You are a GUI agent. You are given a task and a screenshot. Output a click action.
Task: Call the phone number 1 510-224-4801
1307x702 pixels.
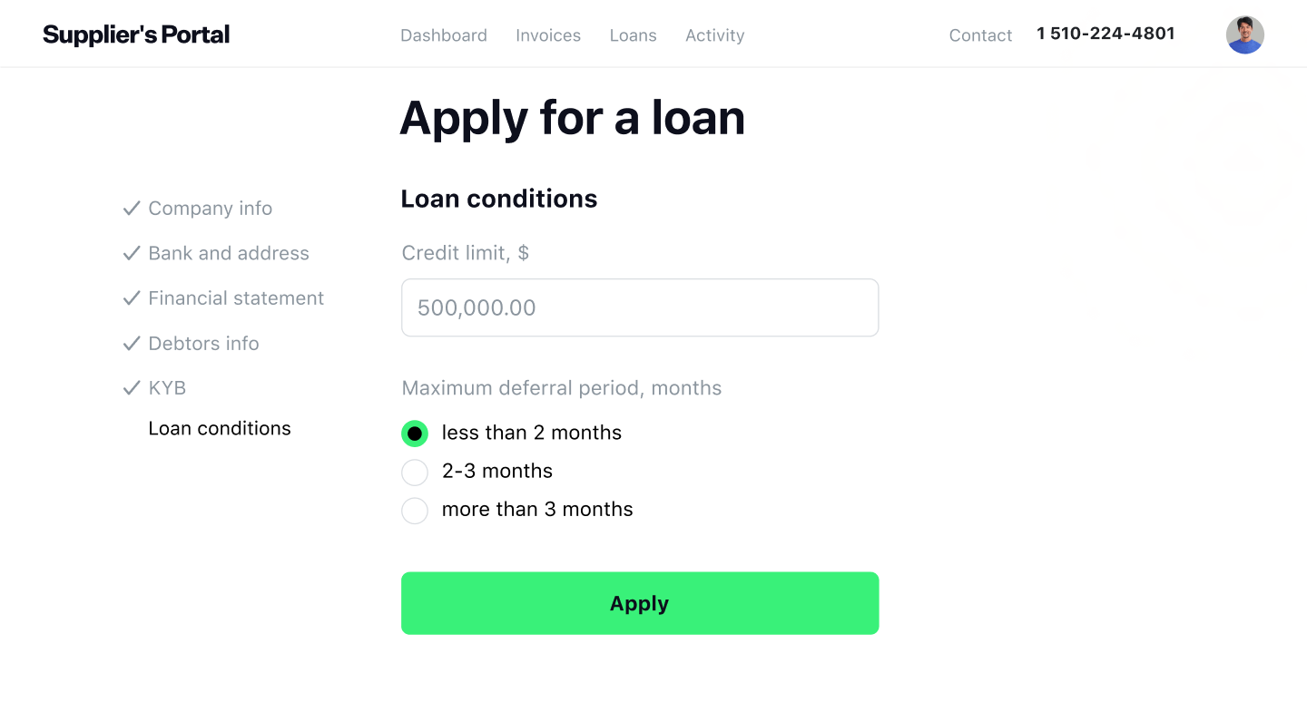[x=1106, y=33]
